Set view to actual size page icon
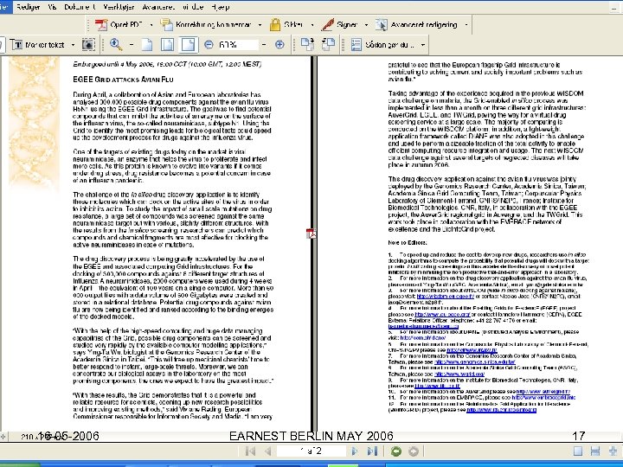The image size is (623, 467). point(147,45)
